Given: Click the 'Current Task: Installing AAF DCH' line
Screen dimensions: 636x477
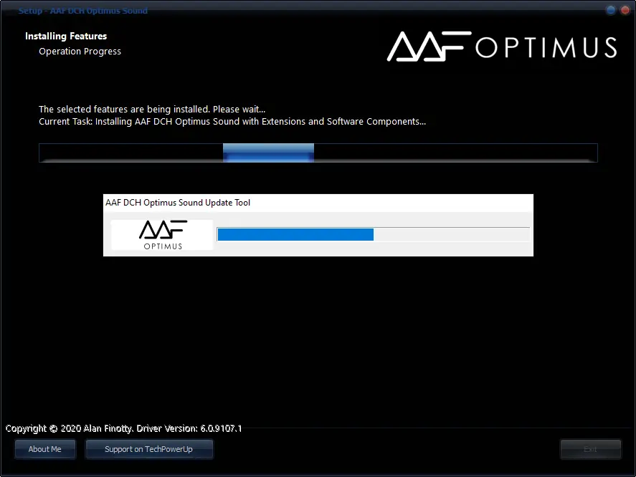Looking at the screenshot, I should (232, 122).
